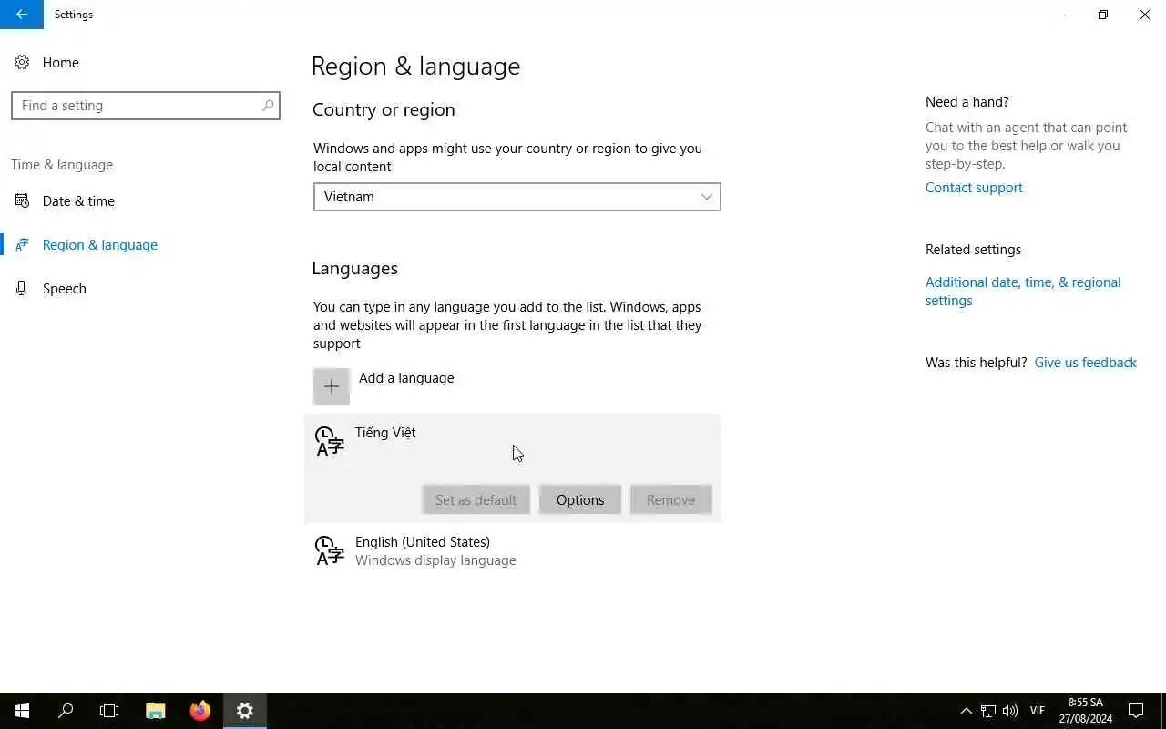Click Set as default for Tiếng Việt
This screenshot has height=729, width=1166.
(476, 499)
